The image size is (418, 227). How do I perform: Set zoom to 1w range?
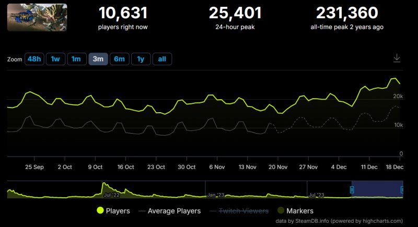click(x=55, y=59)
